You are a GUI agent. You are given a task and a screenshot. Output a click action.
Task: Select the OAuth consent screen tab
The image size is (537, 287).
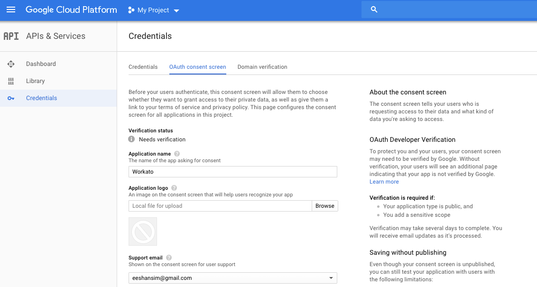tap(197, 67)
